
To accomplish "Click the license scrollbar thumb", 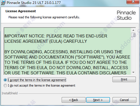I will click(x=133, y=35).
